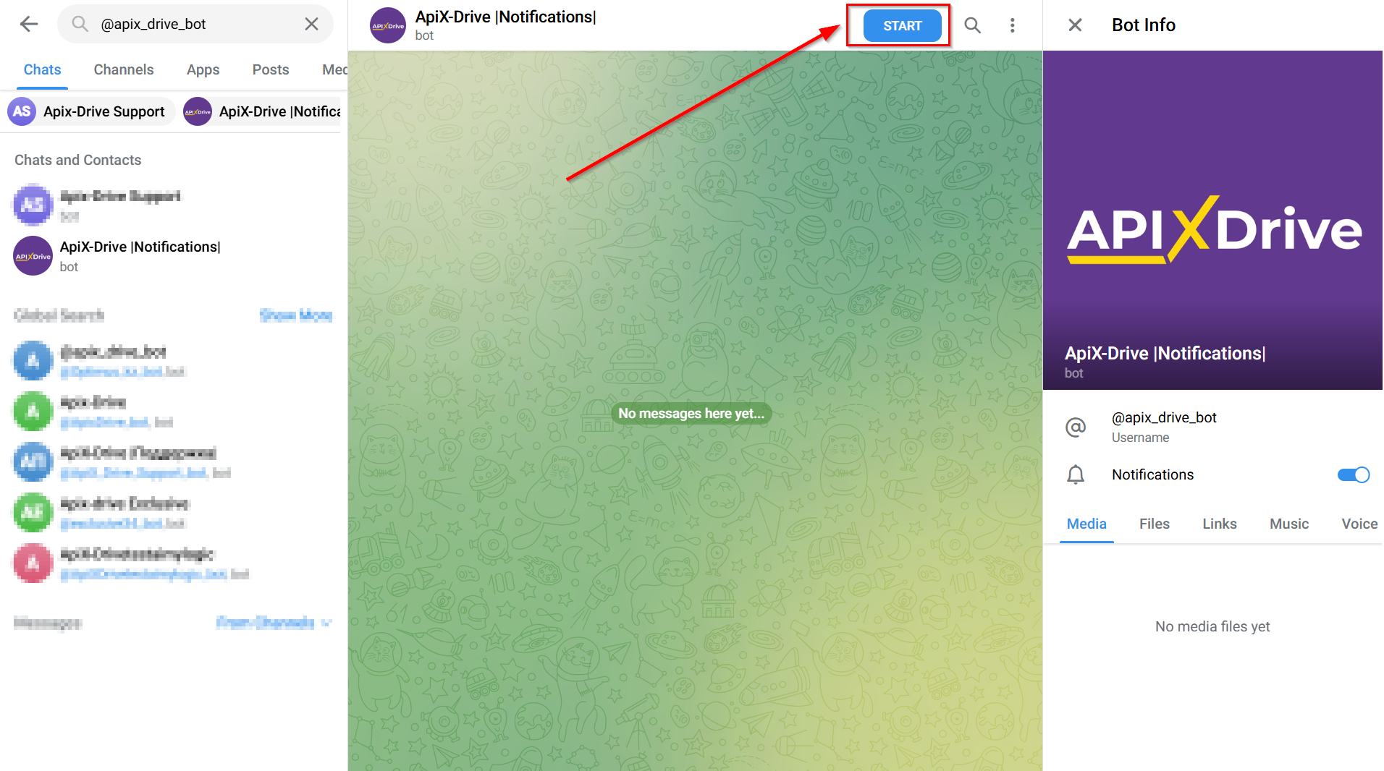Viewport: 1384px width, 771px height.
Task: Toggle the Notifications switch off
Action: click(x=1353, y=475)
